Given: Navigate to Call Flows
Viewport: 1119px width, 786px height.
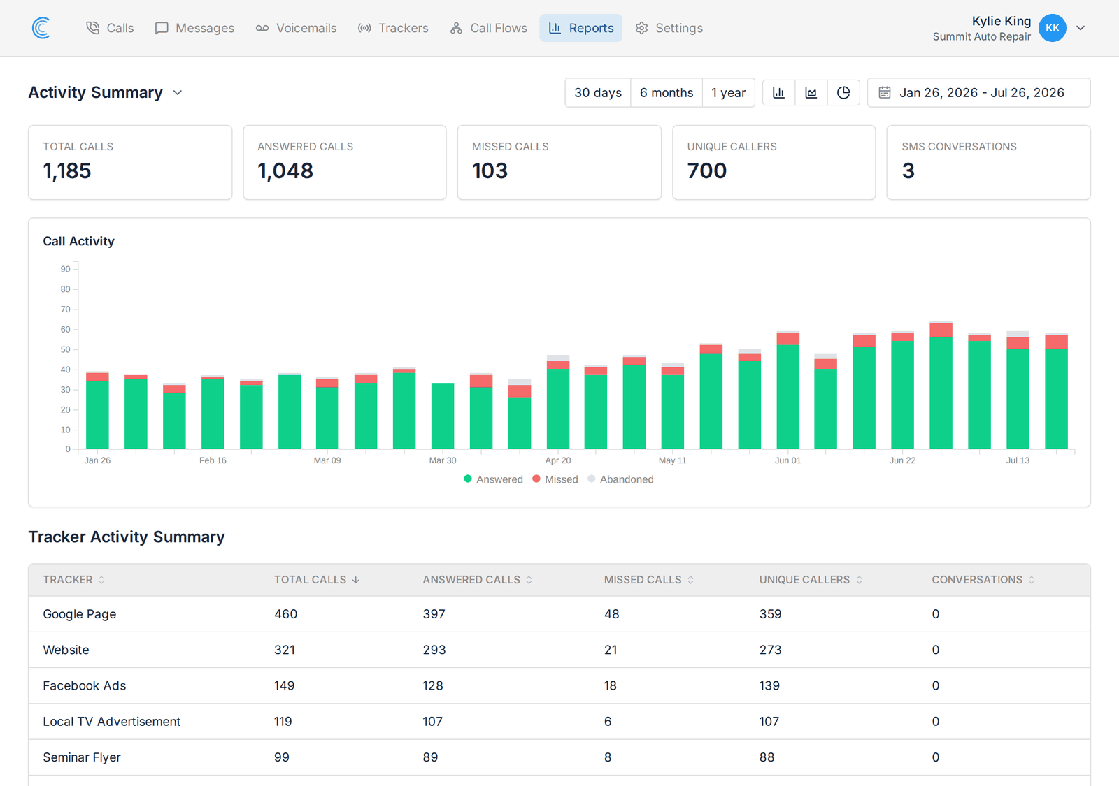Looking at the screenshot, I should point(488,28).
